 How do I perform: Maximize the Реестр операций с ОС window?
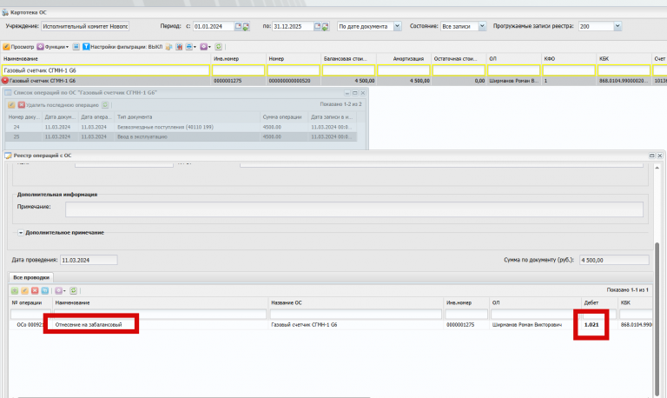point(651,156)
